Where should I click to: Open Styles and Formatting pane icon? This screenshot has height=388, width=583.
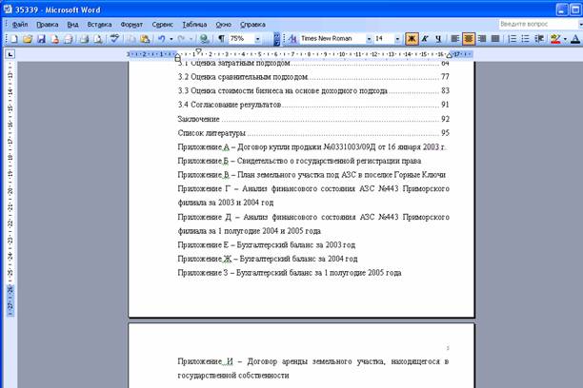[x=292, y=39]
